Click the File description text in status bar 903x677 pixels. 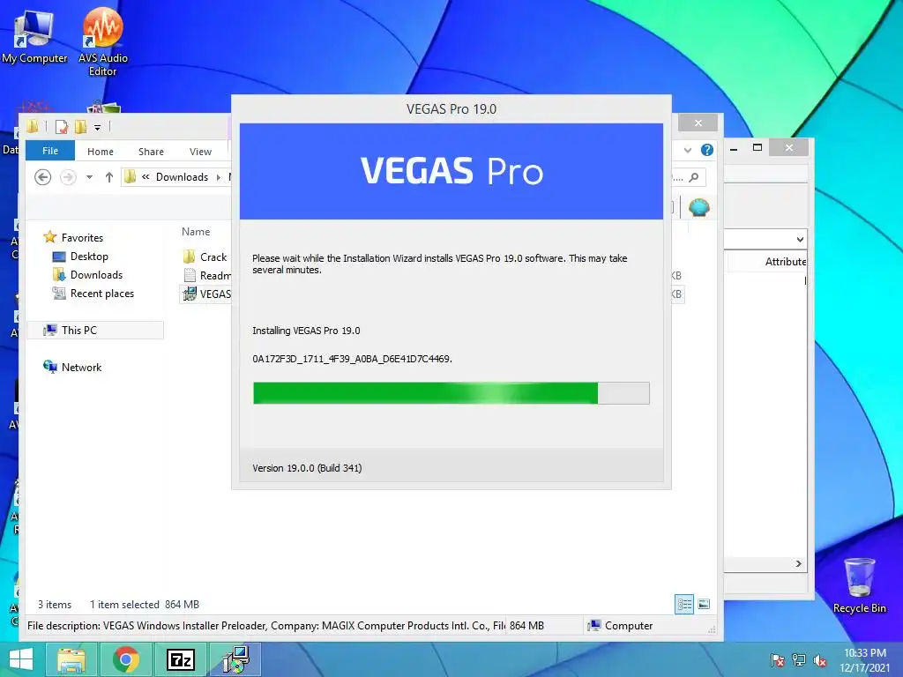coord(266,626)
